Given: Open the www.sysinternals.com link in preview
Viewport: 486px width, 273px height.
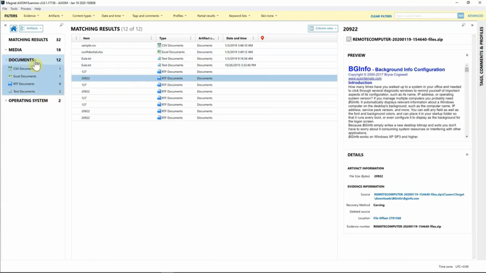Looking at the screenshot, I should (365, 78).
